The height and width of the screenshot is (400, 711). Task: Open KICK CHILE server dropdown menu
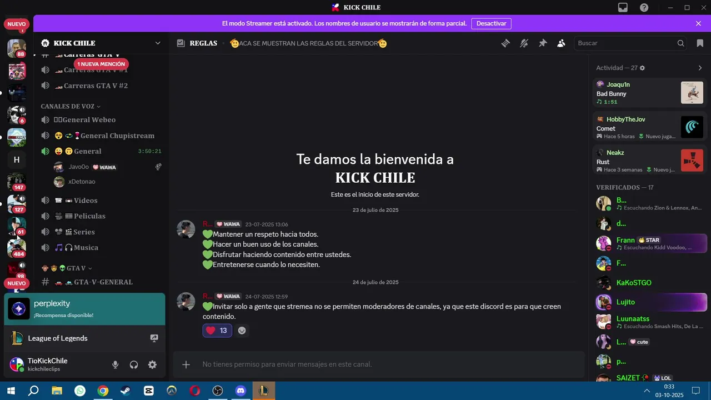(x=158, y=43)
